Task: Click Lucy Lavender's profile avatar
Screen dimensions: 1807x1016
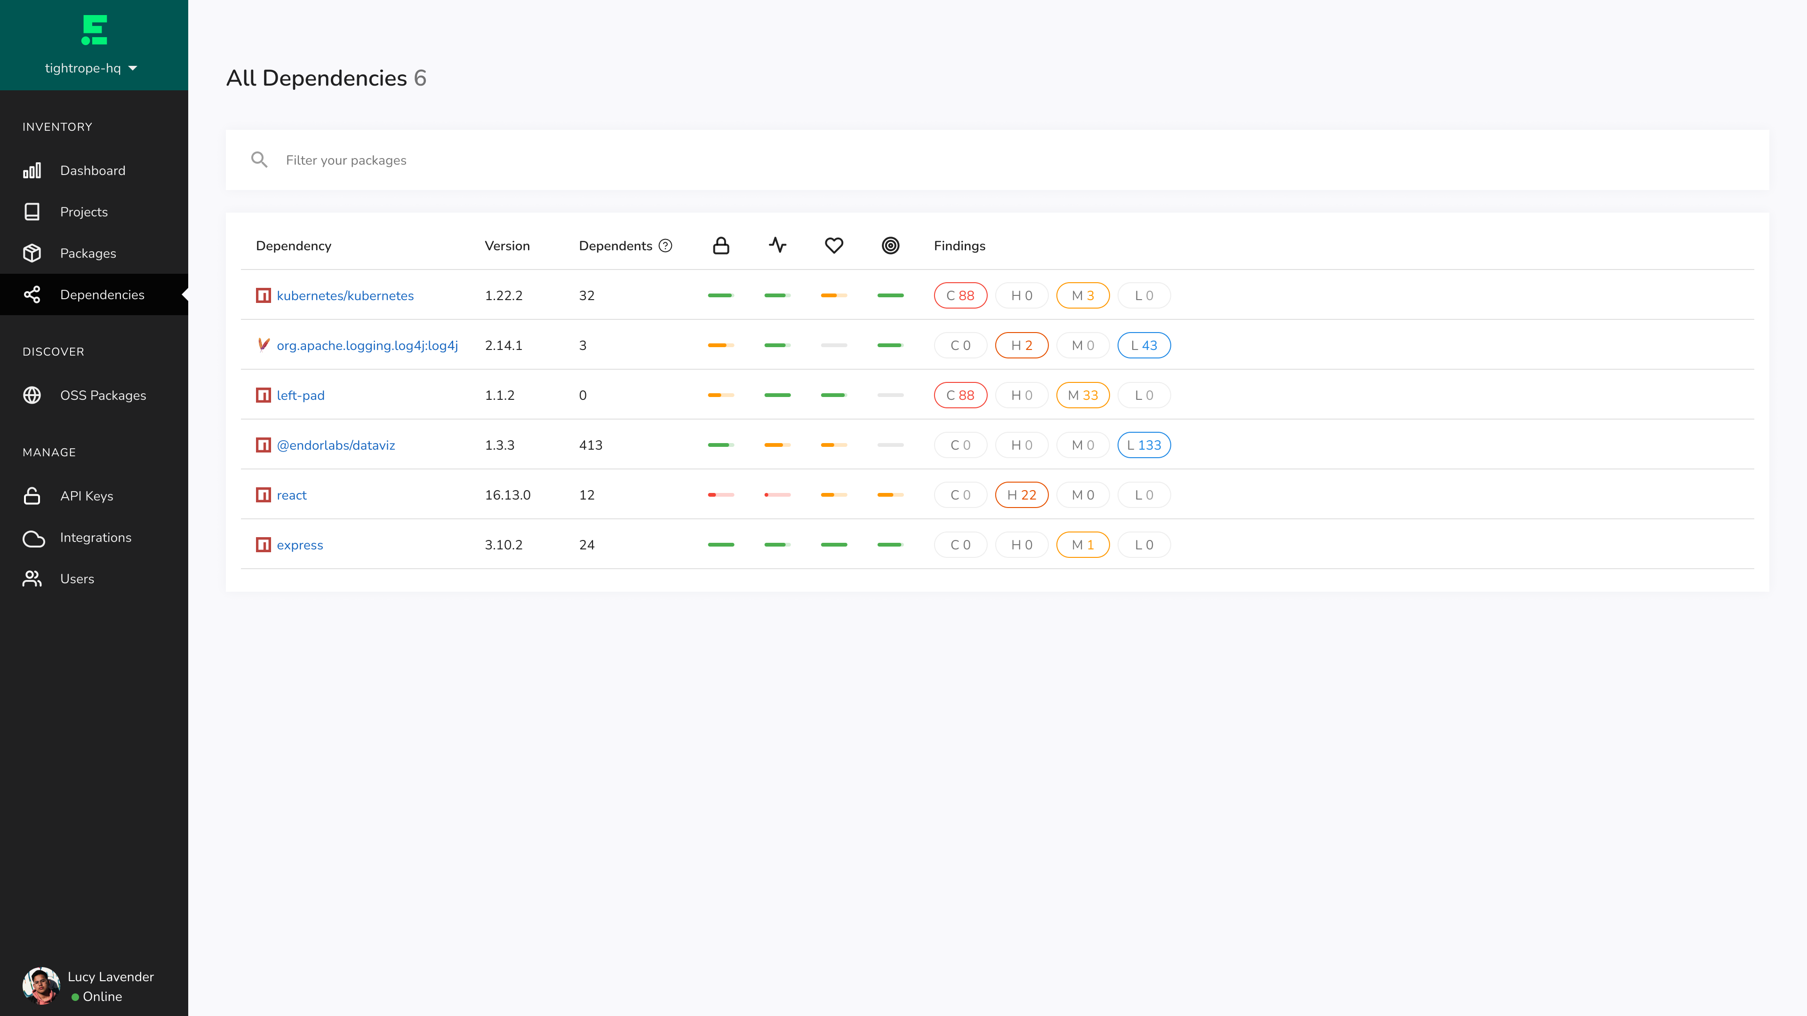Action: tap(40, 986)
